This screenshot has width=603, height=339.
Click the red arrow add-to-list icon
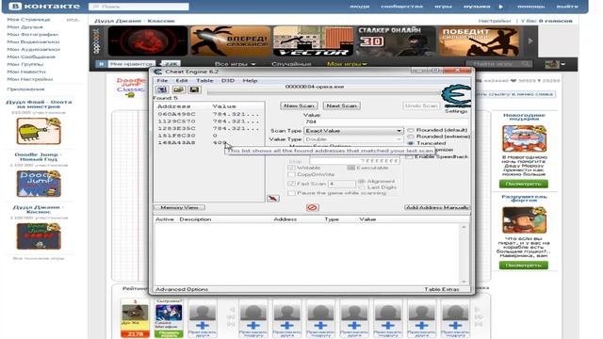[273, 199]
